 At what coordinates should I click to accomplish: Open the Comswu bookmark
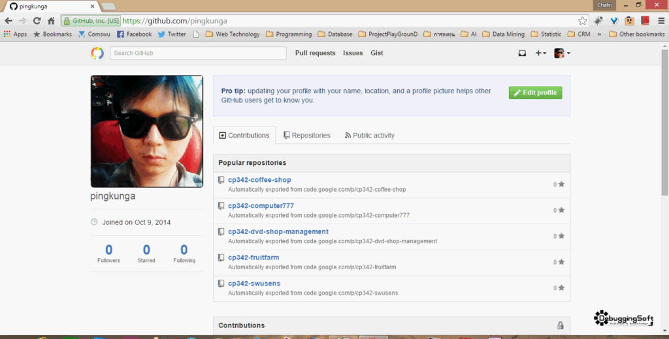click(x=94, y=34)
